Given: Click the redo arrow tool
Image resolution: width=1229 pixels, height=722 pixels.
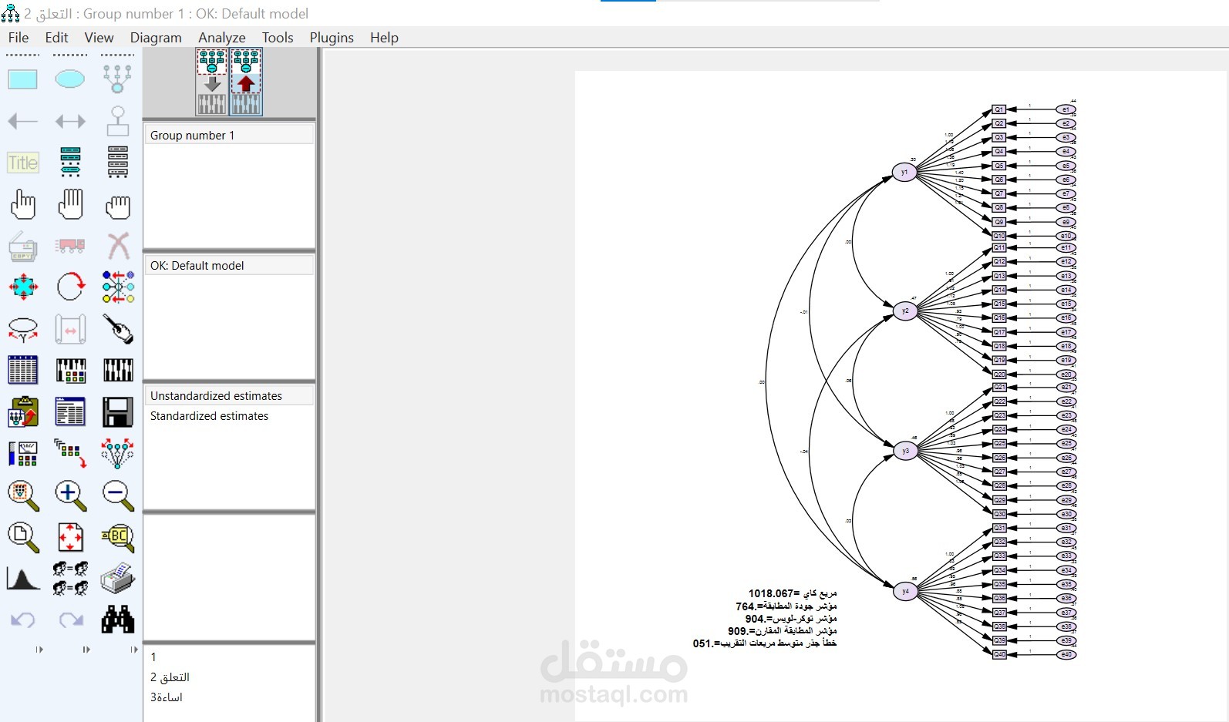Looking at the screenshot, I should tap(70, 620).
